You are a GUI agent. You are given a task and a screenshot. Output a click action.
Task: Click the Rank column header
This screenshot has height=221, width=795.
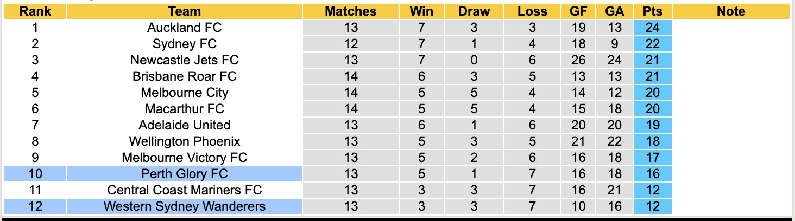[x=35, y=11]
